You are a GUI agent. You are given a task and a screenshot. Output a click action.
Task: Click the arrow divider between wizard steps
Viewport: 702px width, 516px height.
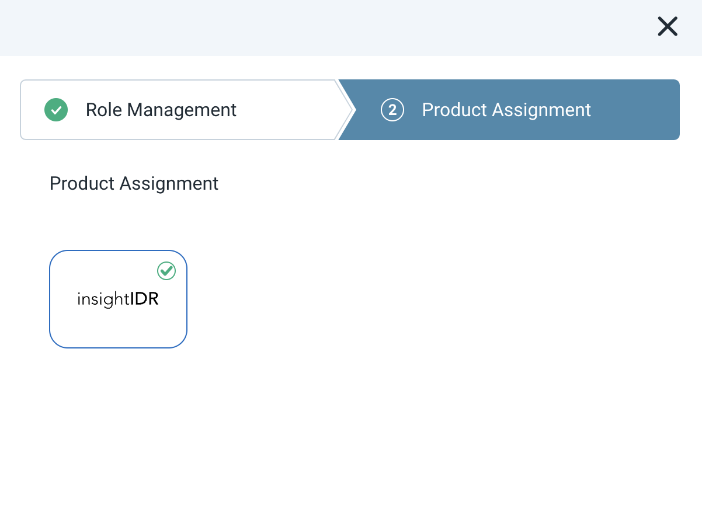[345, 110]
